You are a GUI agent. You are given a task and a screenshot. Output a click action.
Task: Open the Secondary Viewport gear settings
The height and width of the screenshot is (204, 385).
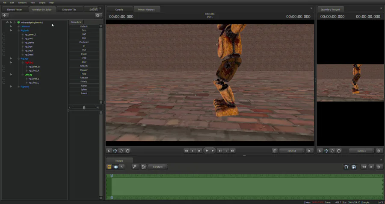[x=379, y=151]
